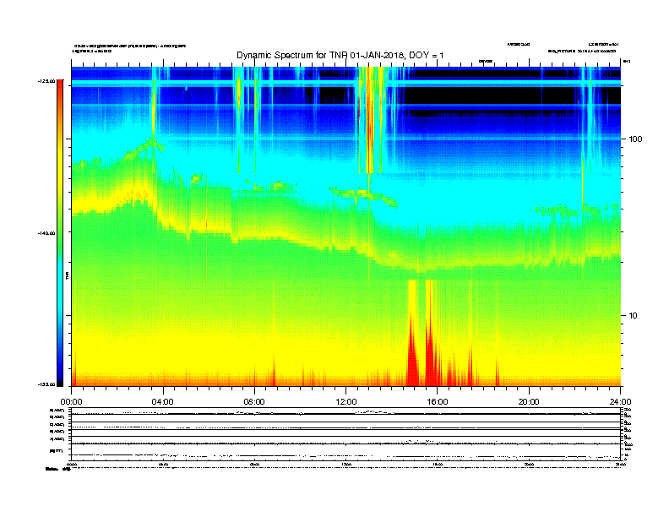Screen dimensions: 669x517
Task: Click the 24:00 time axis label
Action: (620, 402)
